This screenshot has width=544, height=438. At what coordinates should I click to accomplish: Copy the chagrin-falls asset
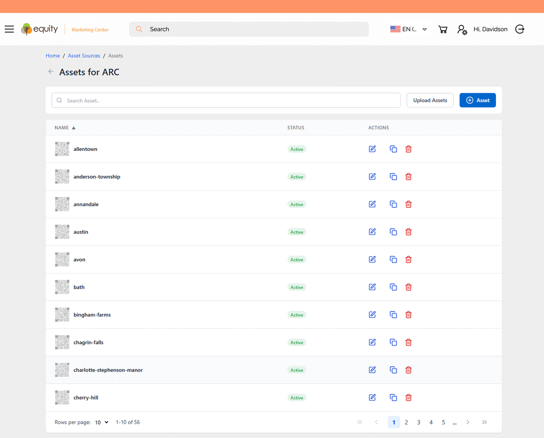pos(393,342)
